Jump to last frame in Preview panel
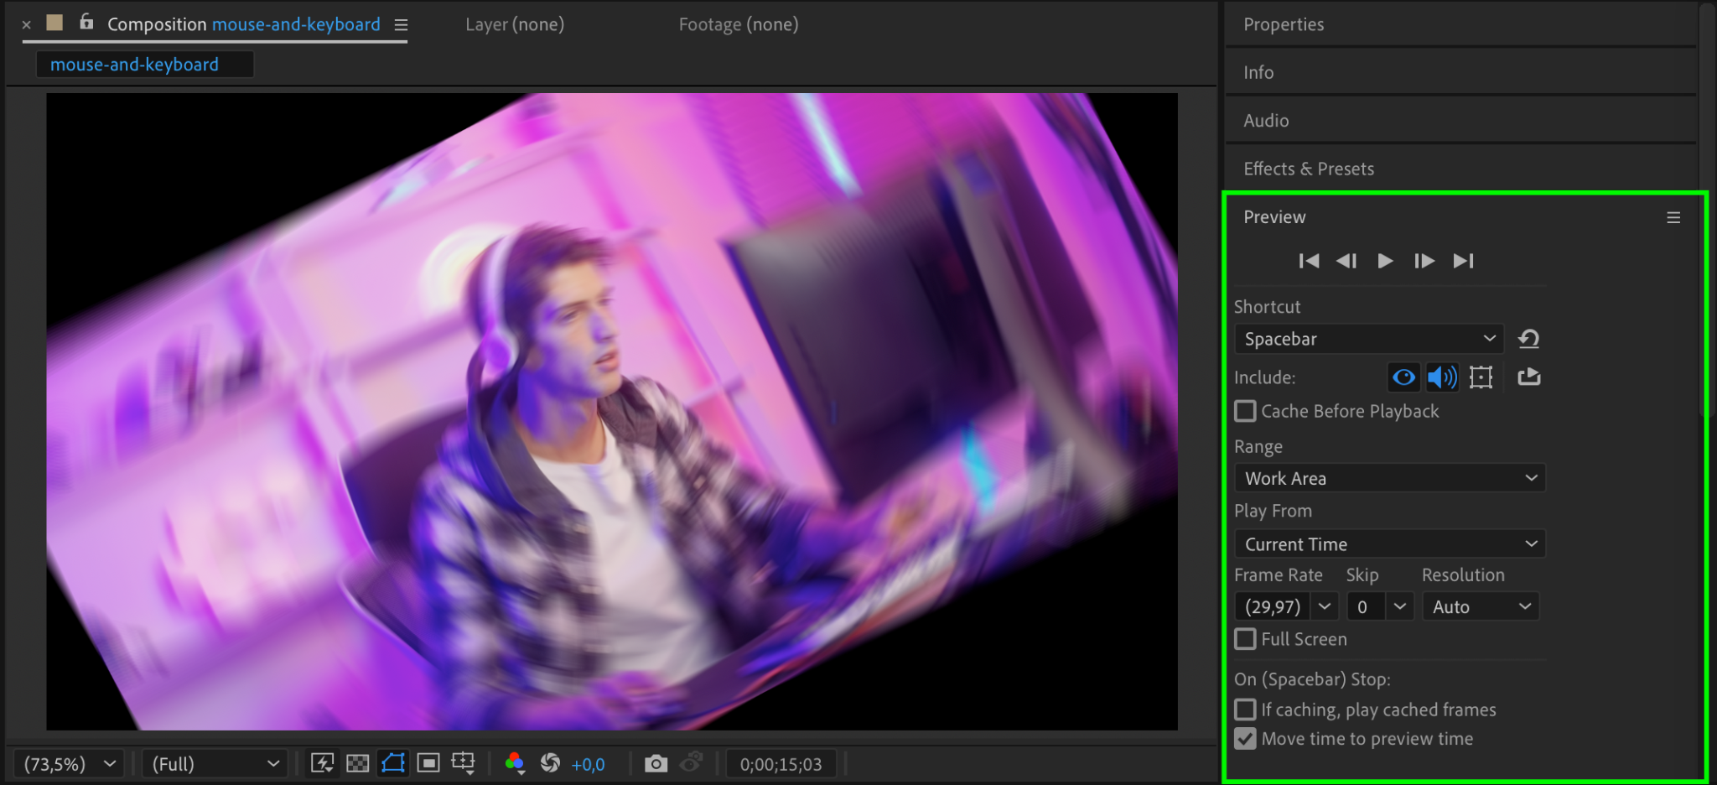Viewport: 1717px width, 785px height. coord(1464,261)
